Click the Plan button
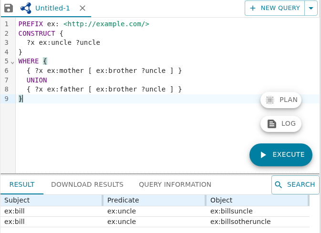 [280, 100]
